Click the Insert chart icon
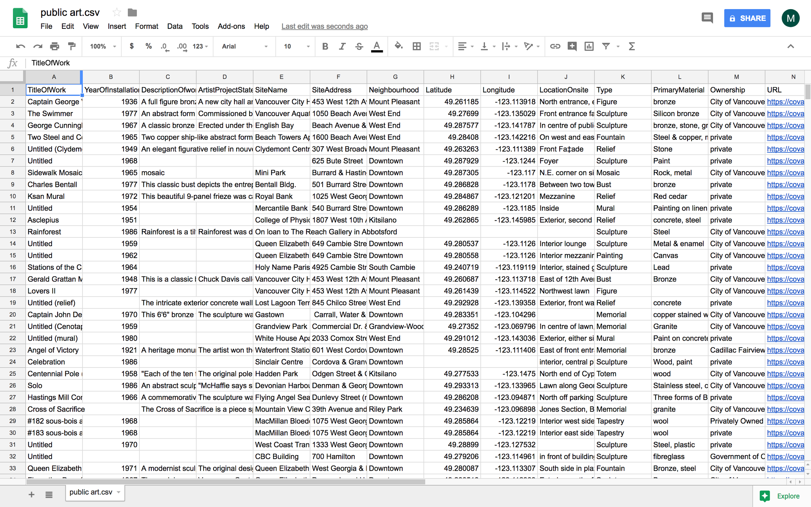Image resolution: width=811 pixels, height=507 pixels. 589,46
